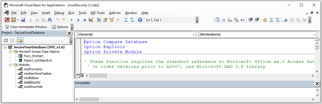322x104 pixels.
Task: Open the Insert menu
Action: tap(46, 13)
